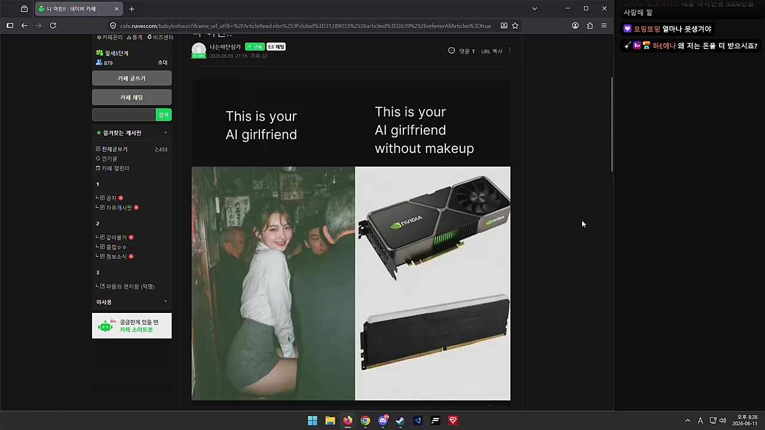Open the translate/reader icon in address bar

click(x=504, y=26)
